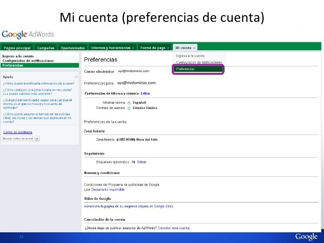Open Ingreso a la cuenta in sidebar
The image size is (324, 243).
[x=18, y=56]
